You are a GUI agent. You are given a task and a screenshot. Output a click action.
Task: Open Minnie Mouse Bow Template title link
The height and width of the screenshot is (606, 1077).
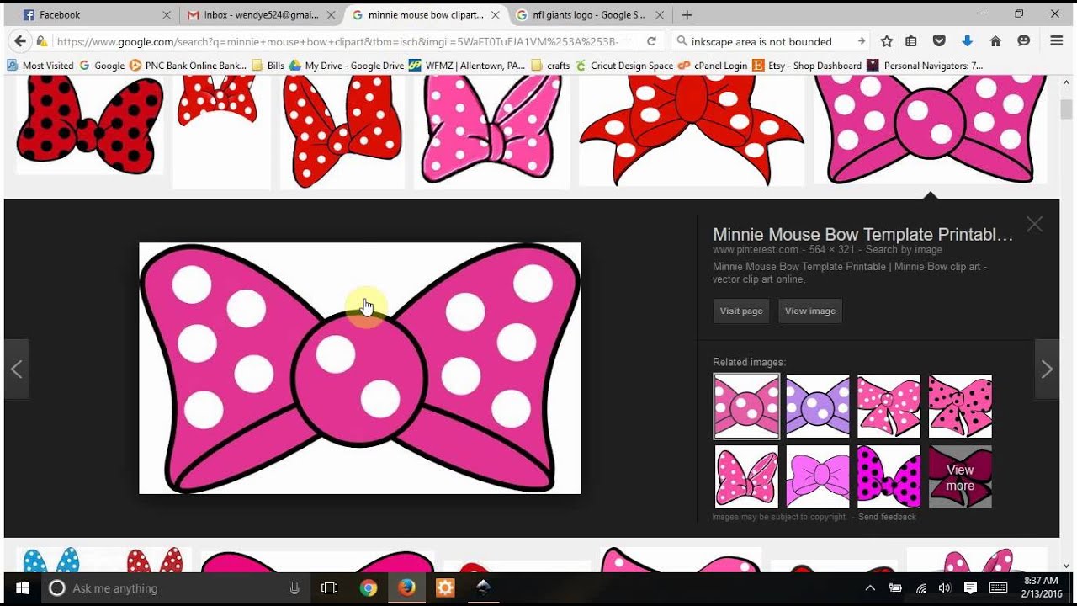click(863, 235)
